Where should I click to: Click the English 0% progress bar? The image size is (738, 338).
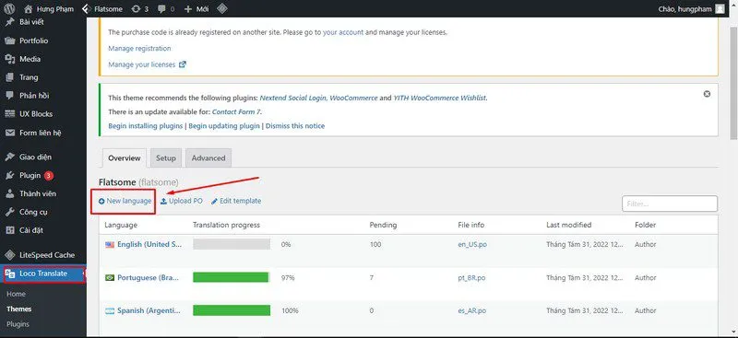coord(232,244)
